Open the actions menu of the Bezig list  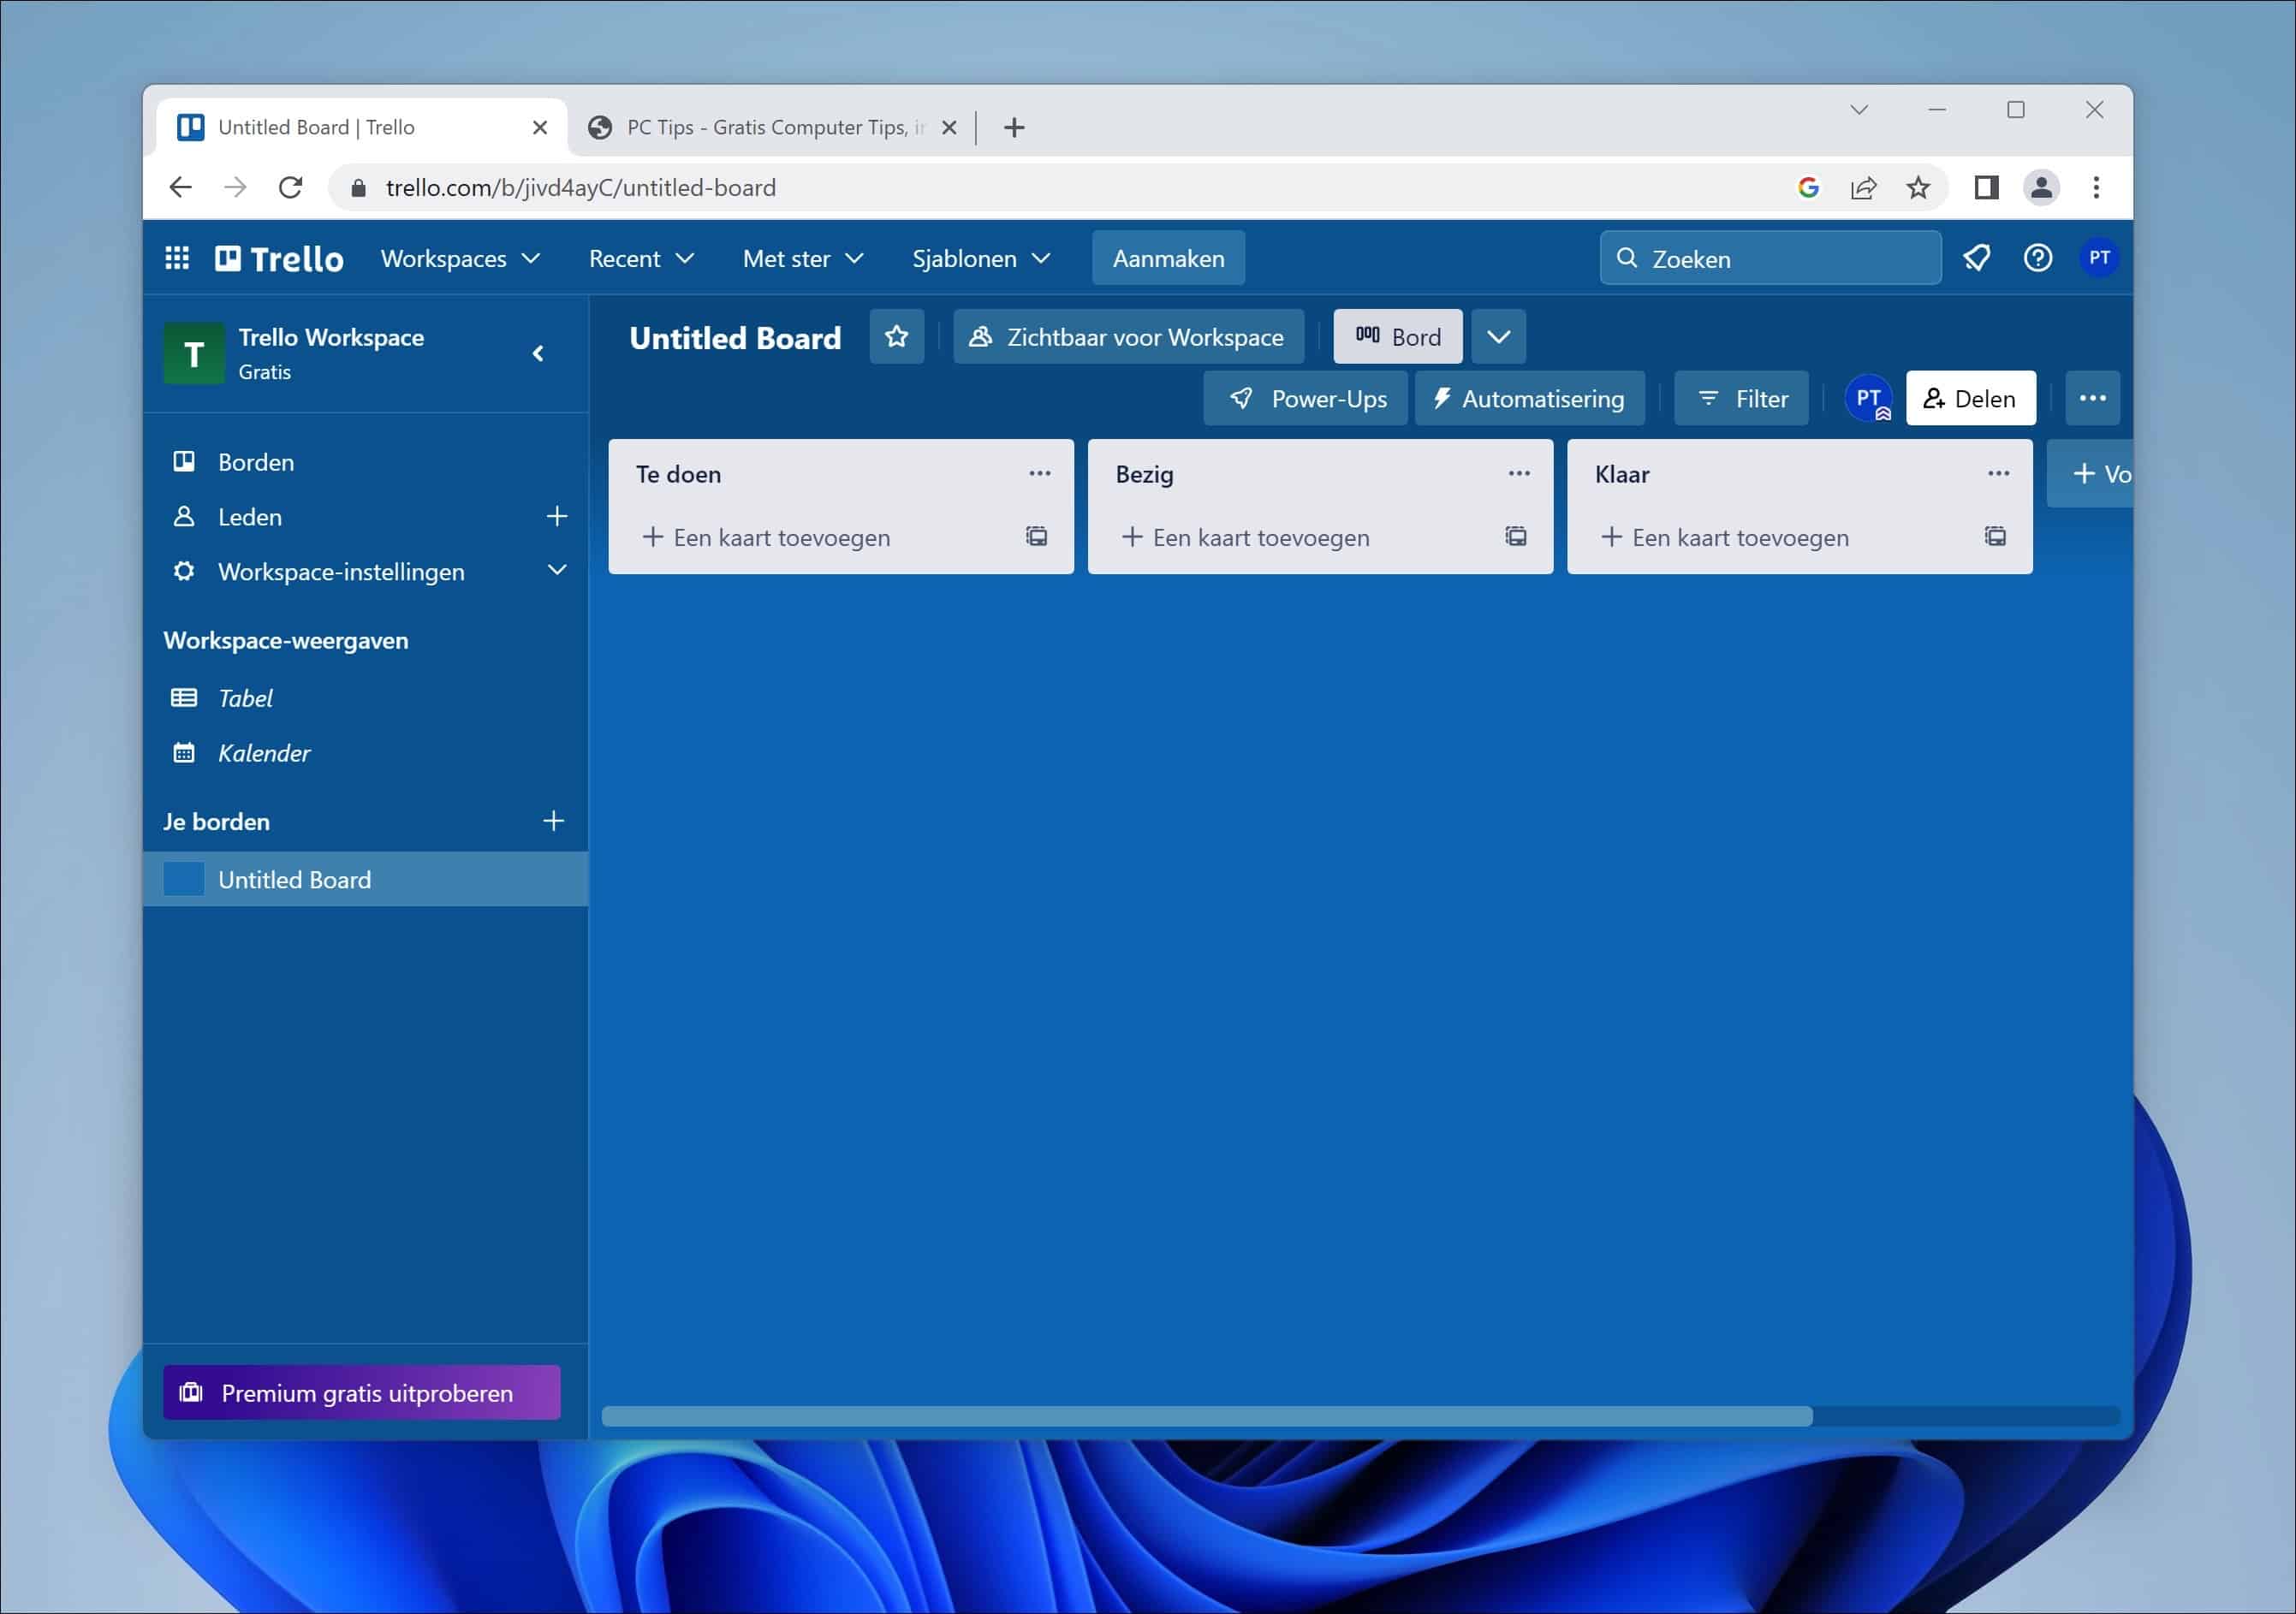1518,472
